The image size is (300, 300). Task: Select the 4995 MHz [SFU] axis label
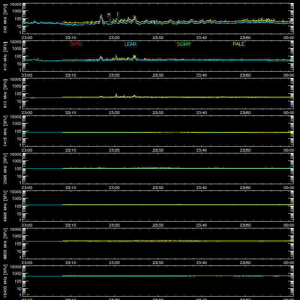[5, 206]
